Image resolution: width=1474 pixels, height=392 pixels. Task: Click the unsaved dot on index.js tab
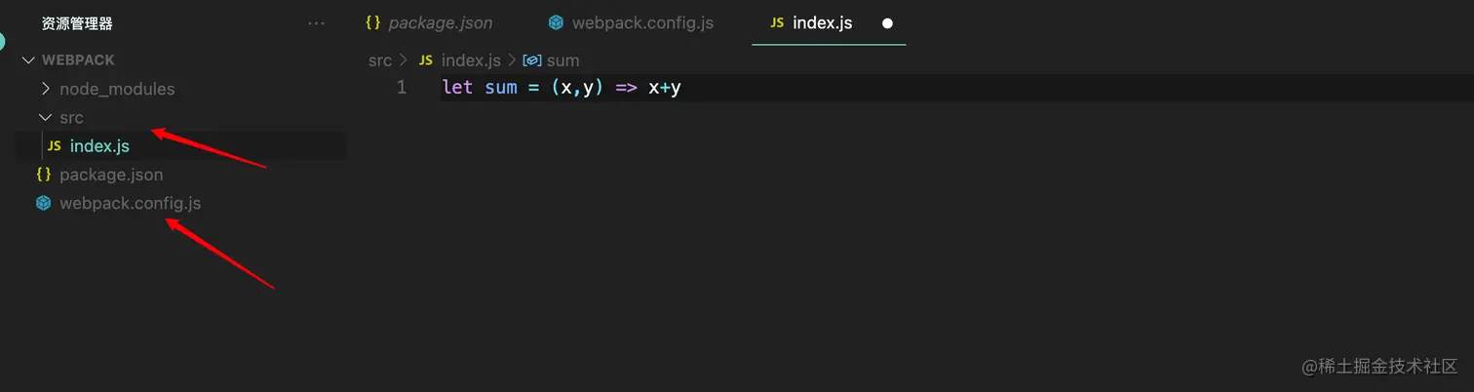click(x=887, y=23)
